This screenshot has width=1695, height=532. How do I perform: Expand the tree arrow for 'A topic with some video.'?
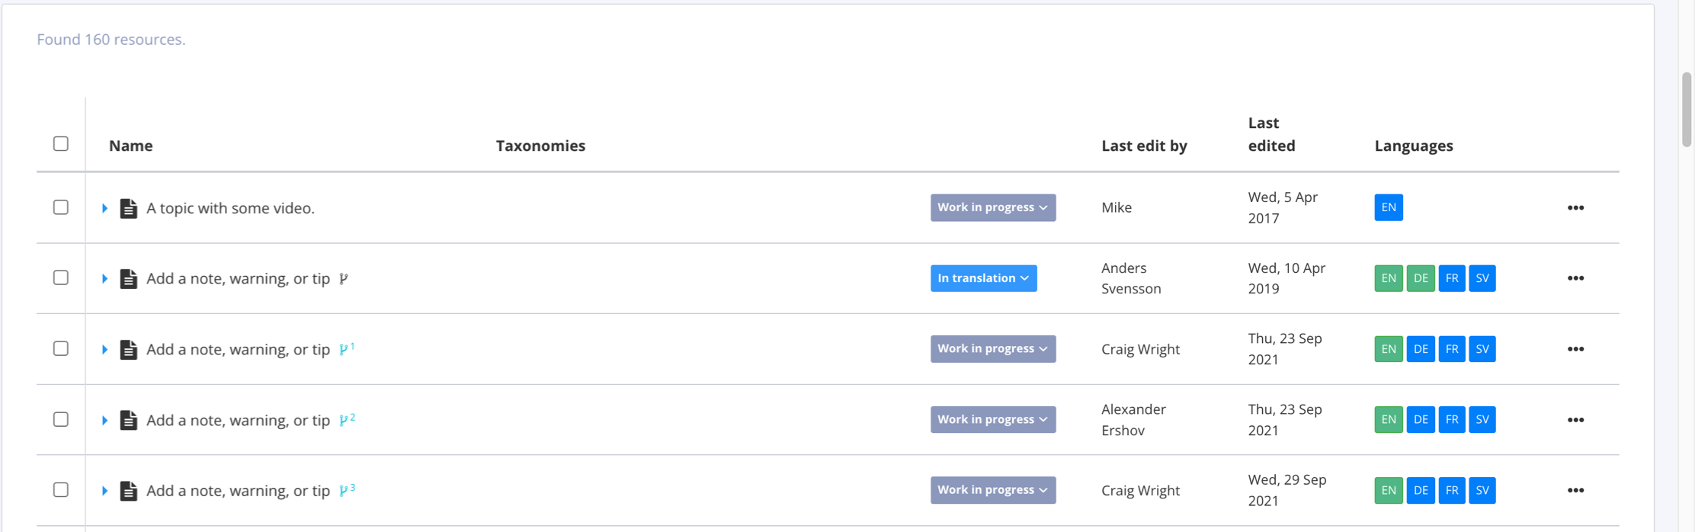point(104,207)
